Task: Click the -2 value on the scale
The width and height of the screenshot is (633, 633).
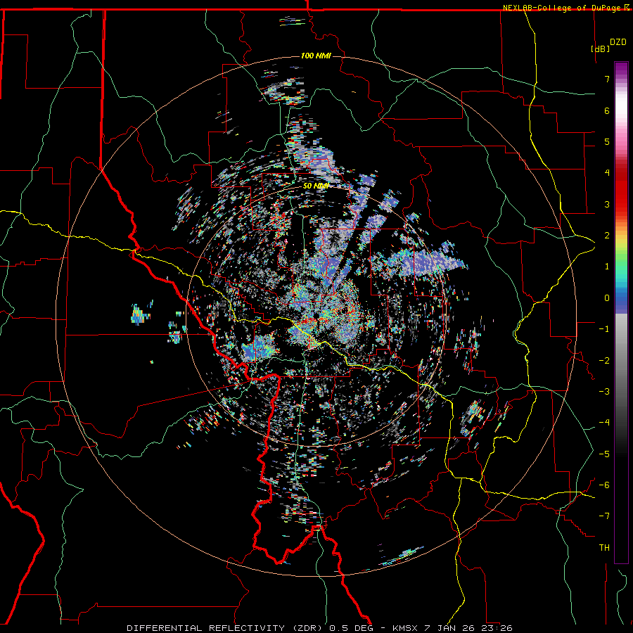Action: point(604,361)
